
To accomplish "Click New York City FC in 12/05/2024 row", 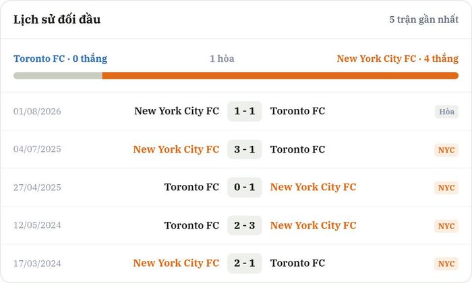I will [313, 225].
